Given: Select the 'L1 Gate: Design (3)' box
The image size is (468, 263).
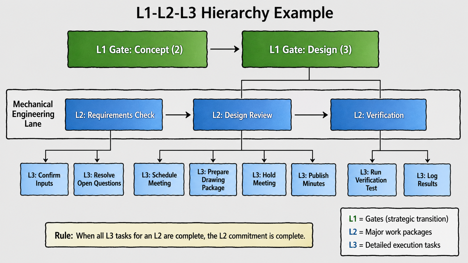Looking at the screenshot, I should pos(310,49).
